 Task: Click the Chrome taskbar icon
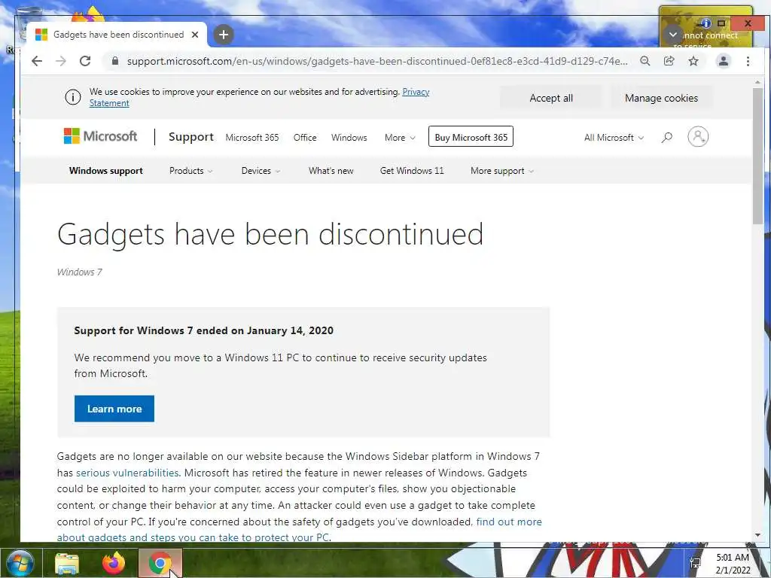coord(160,563)
